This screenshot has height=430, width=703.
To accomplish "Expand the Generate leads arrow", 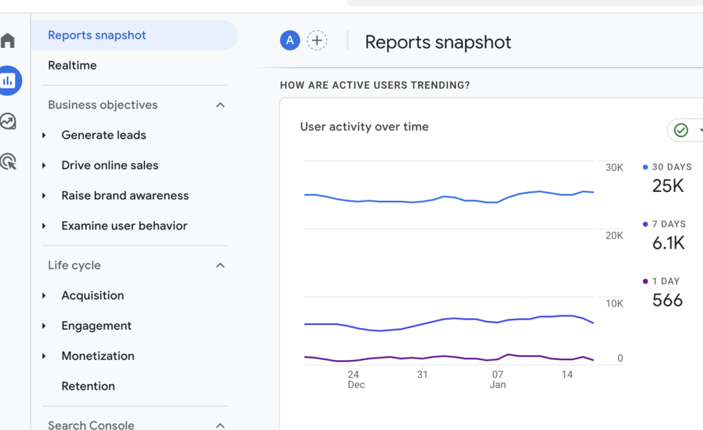I will pyautogui.click(x=44, y=135).
